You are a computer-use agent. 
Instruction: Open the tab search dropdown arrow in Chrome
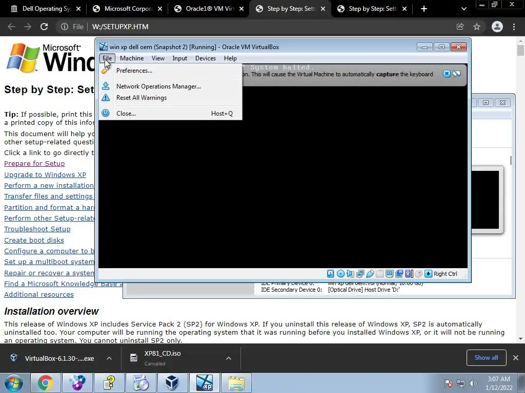pos(463,9)
